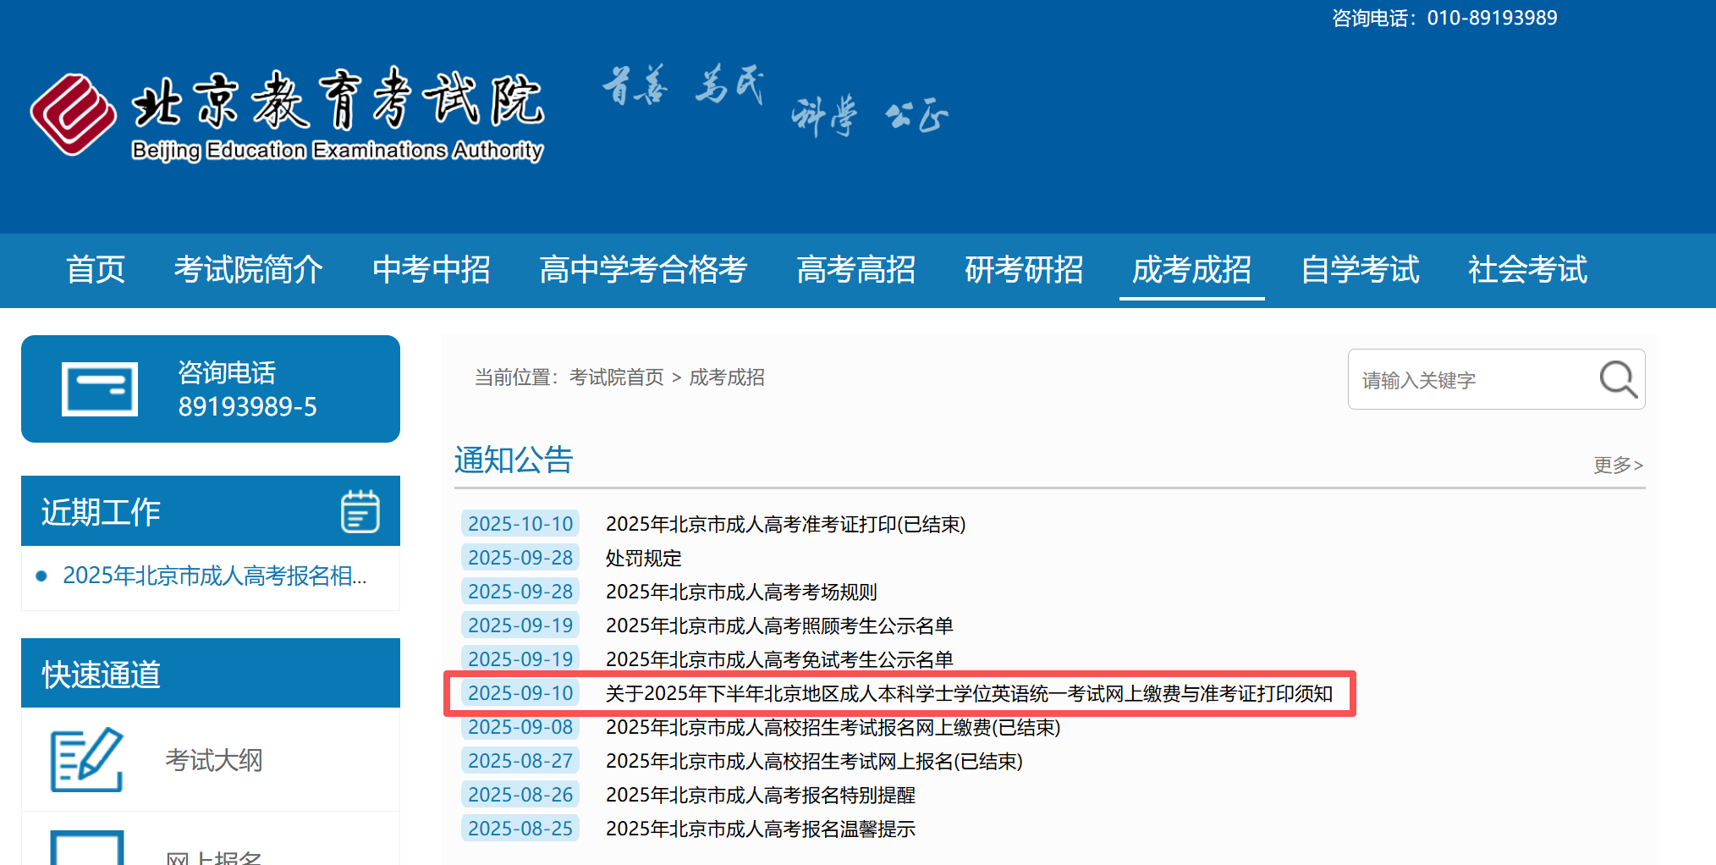Click 考试院首页 in the breadcrumb
This screenshot has height=865, width=1716.
[616, 377]
